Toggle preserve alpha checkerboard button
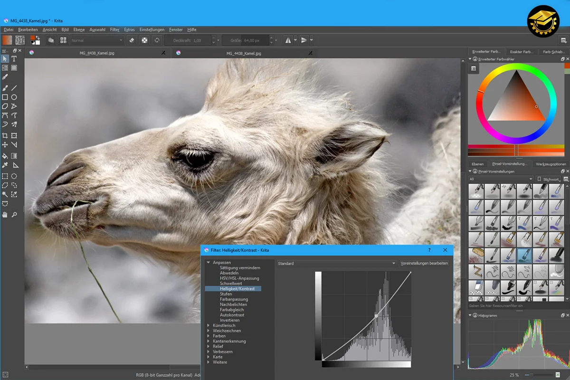This screenshot has height=380, width=570. click(x=144, y=40)
